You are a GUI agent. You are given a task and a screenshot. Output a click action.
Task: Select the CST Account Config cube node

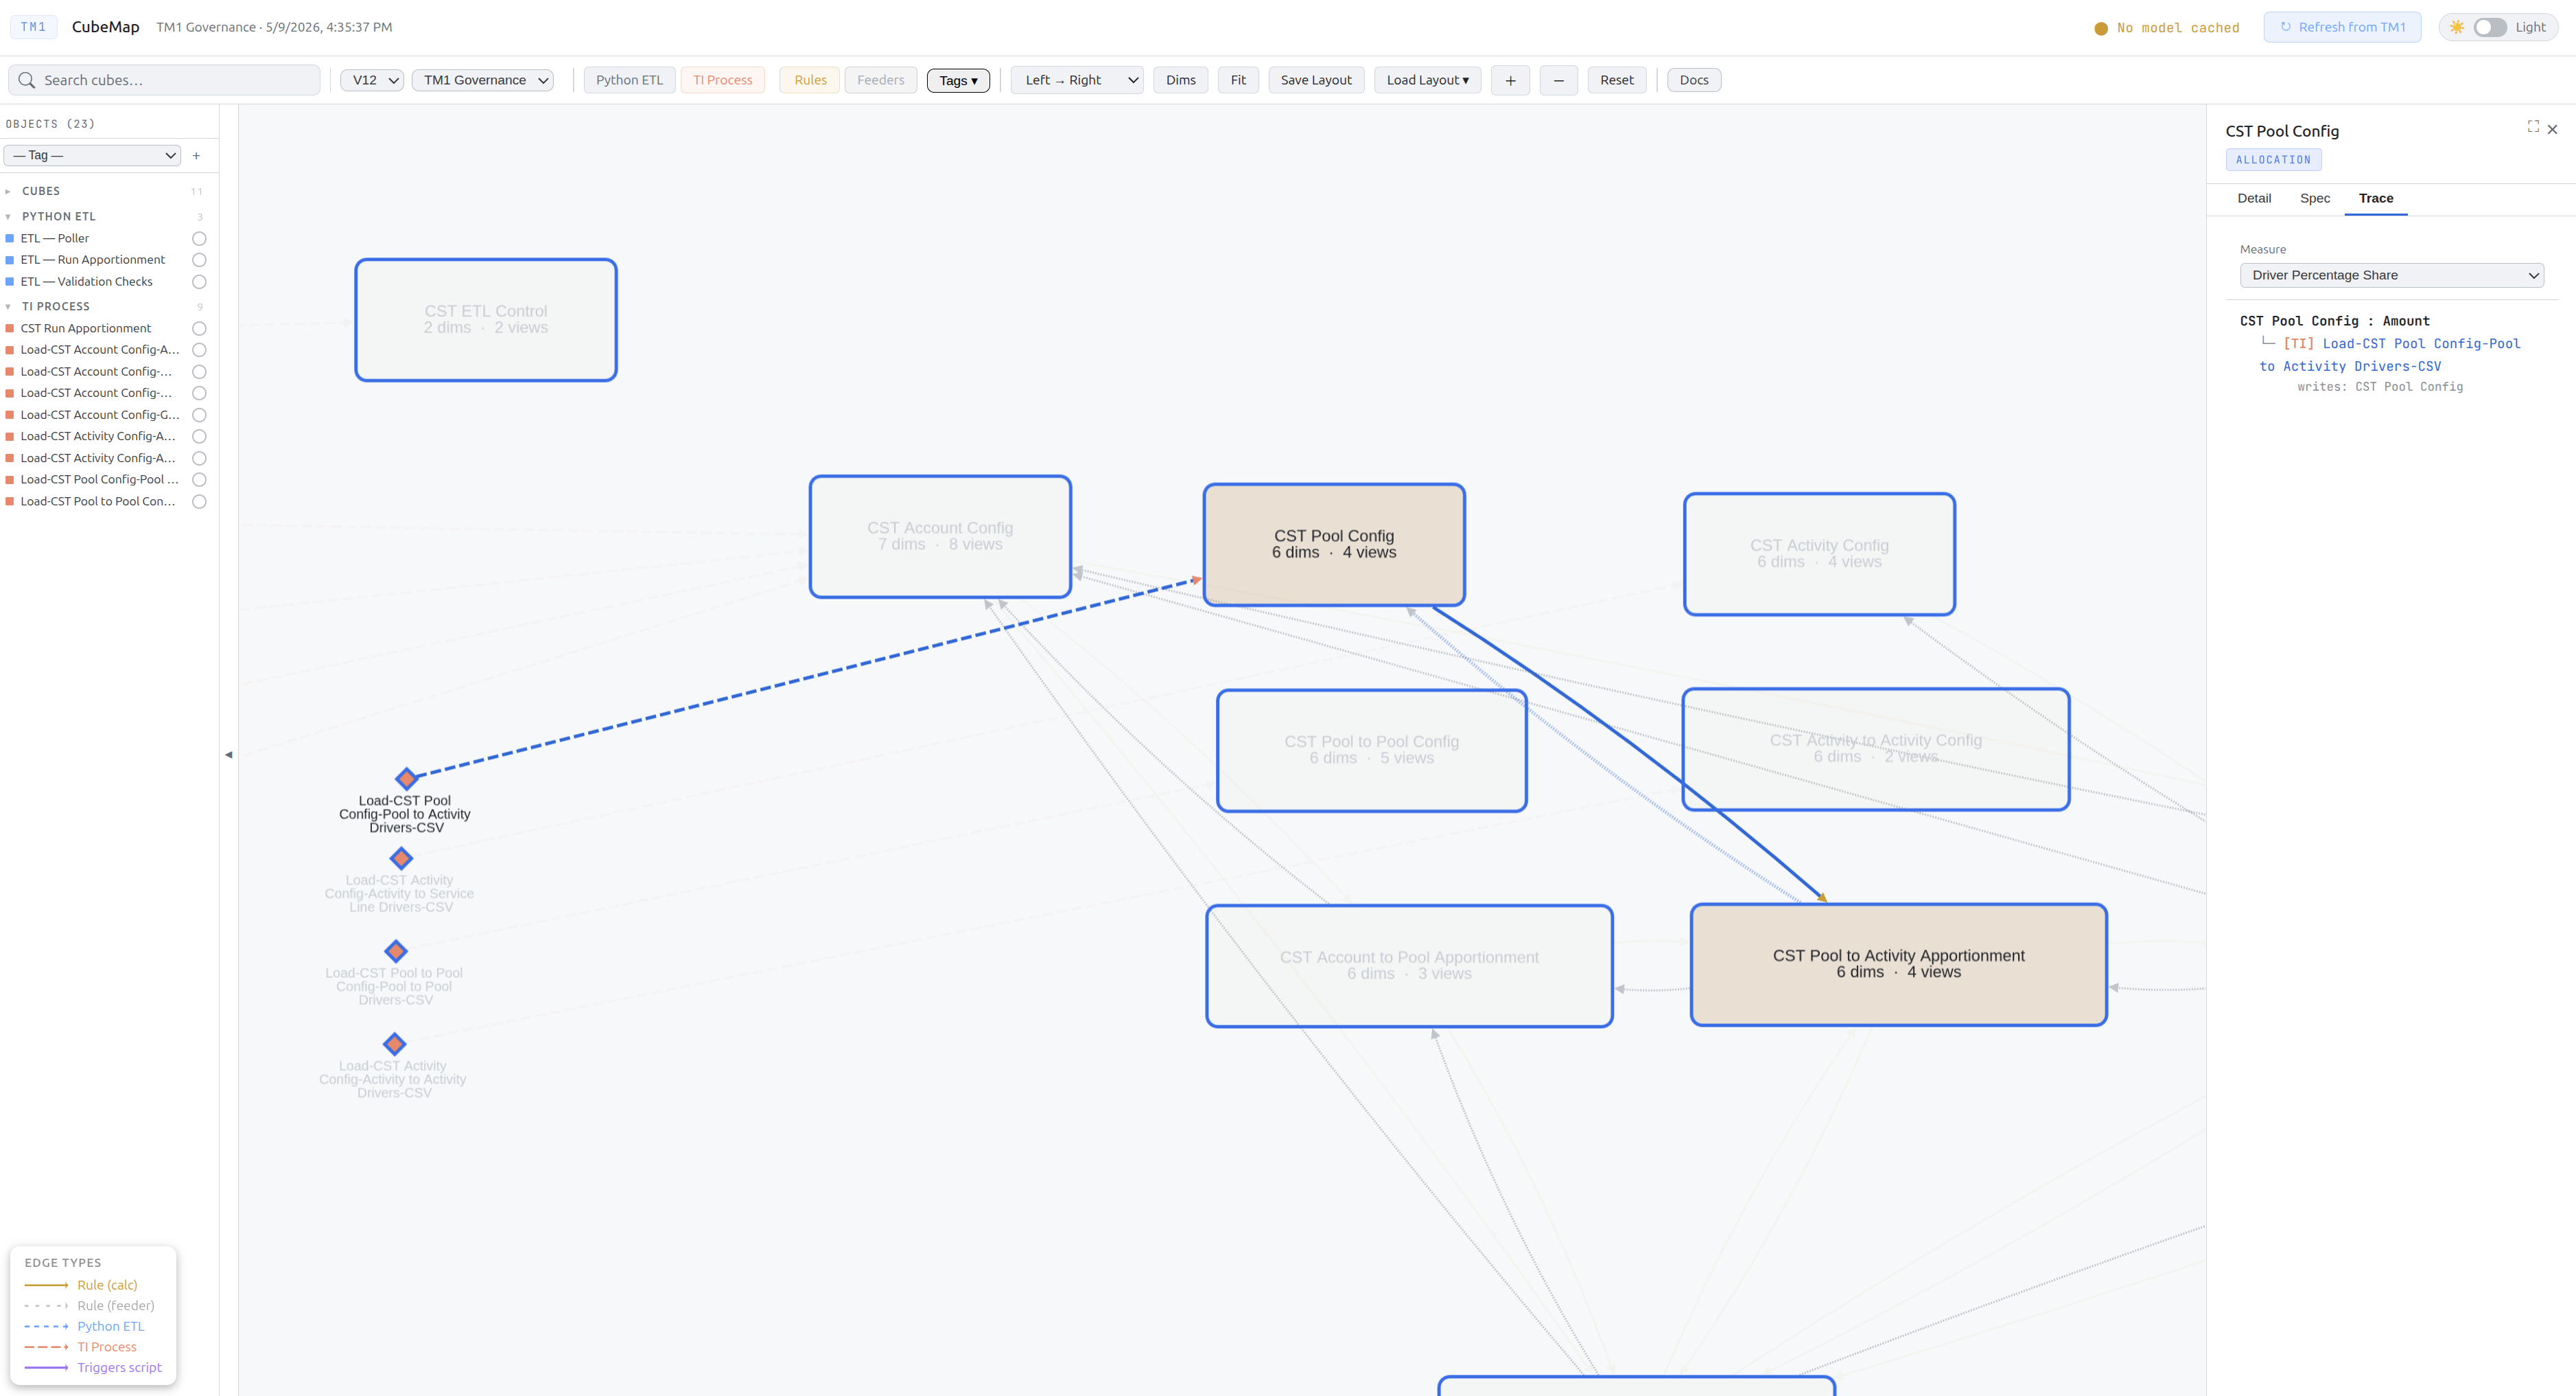coord(940,536)
